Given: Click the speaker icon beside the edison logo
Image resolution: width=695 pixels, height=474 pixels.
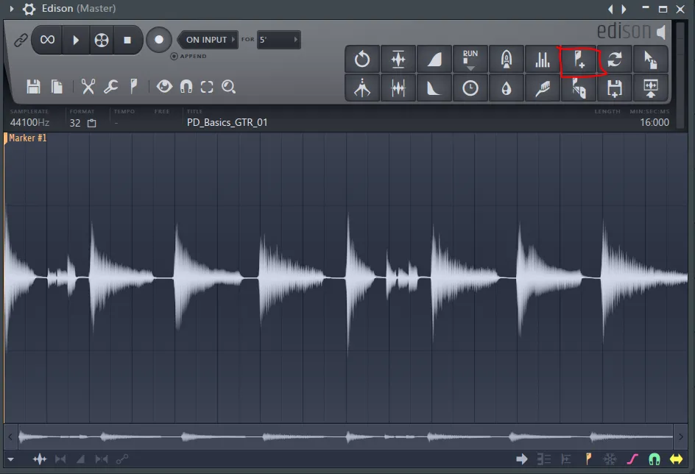Looking at the screenshot, I should point(661,32).
